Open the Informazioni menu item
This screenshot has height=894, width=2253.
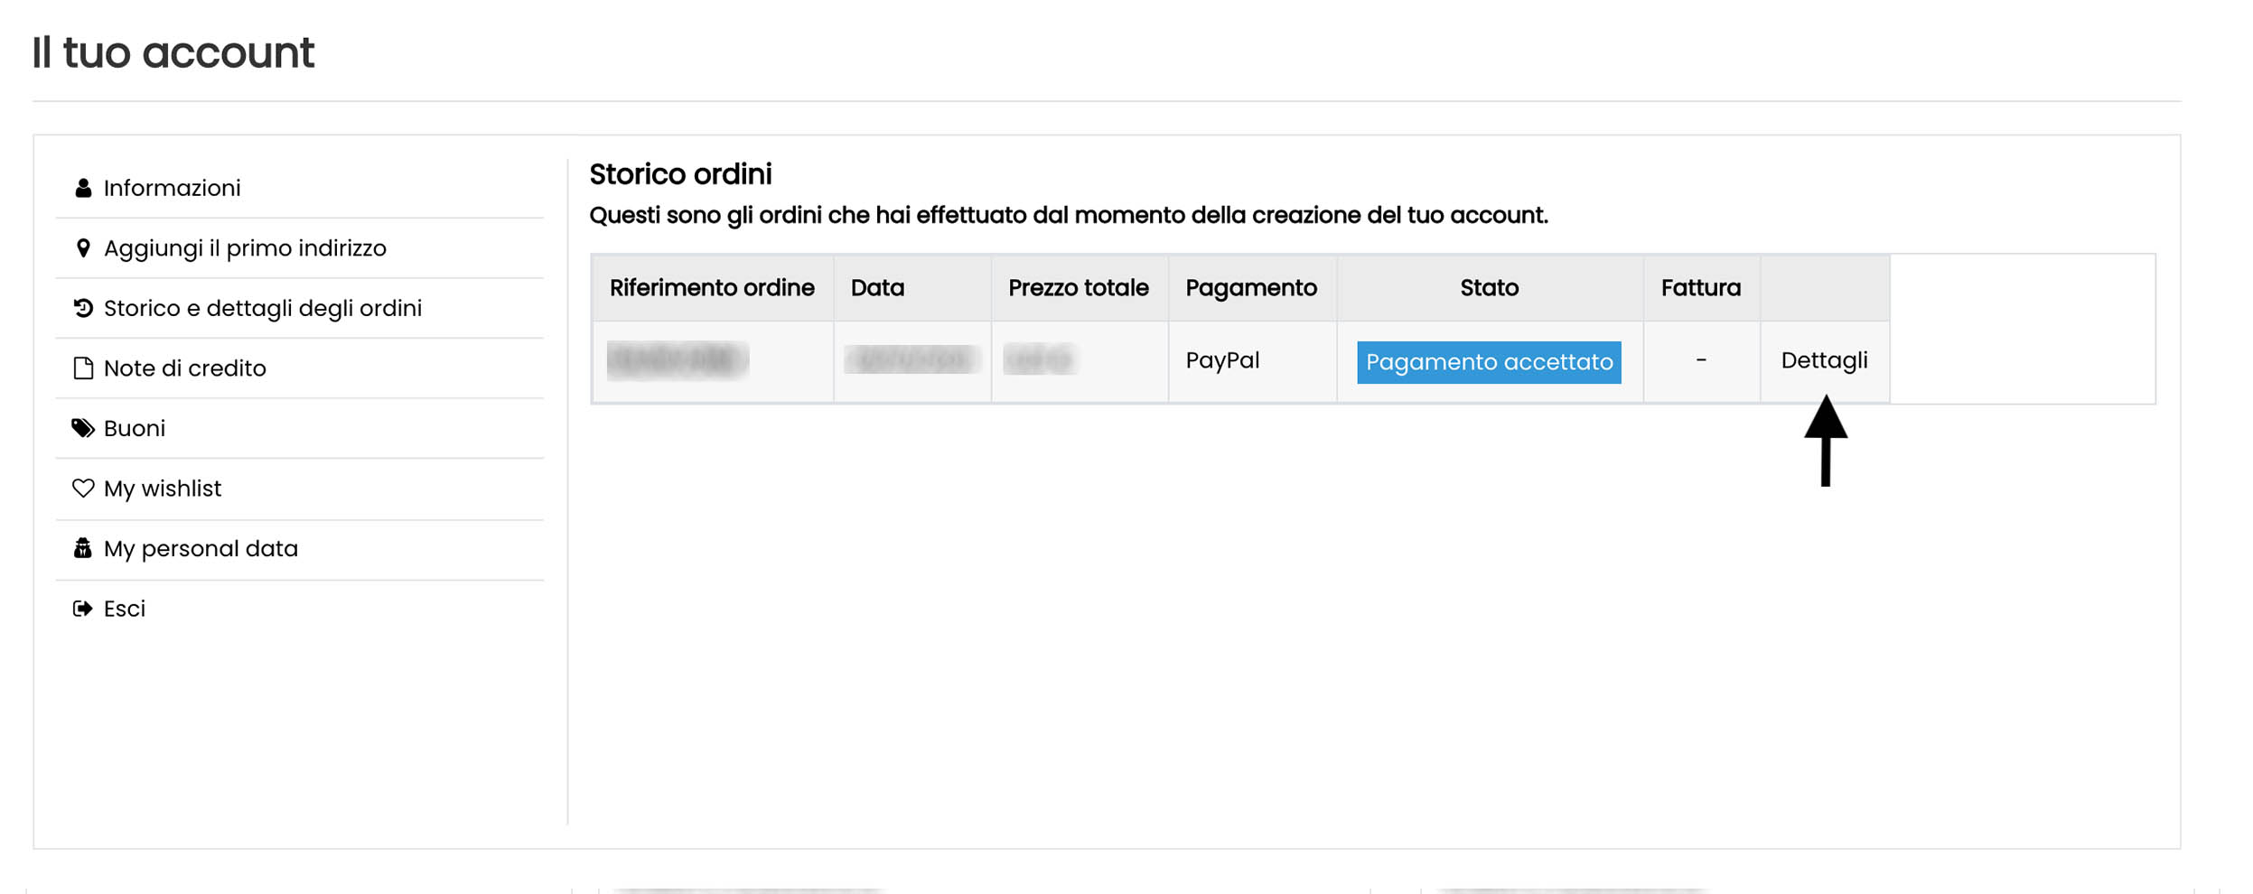(x=172, y=188)
